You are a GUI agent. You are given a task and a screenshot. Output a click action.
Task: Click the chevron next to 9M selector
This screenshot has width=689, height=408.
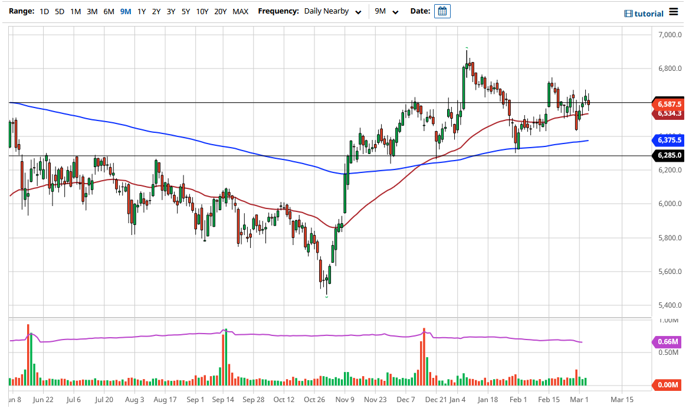pos(395,11)
